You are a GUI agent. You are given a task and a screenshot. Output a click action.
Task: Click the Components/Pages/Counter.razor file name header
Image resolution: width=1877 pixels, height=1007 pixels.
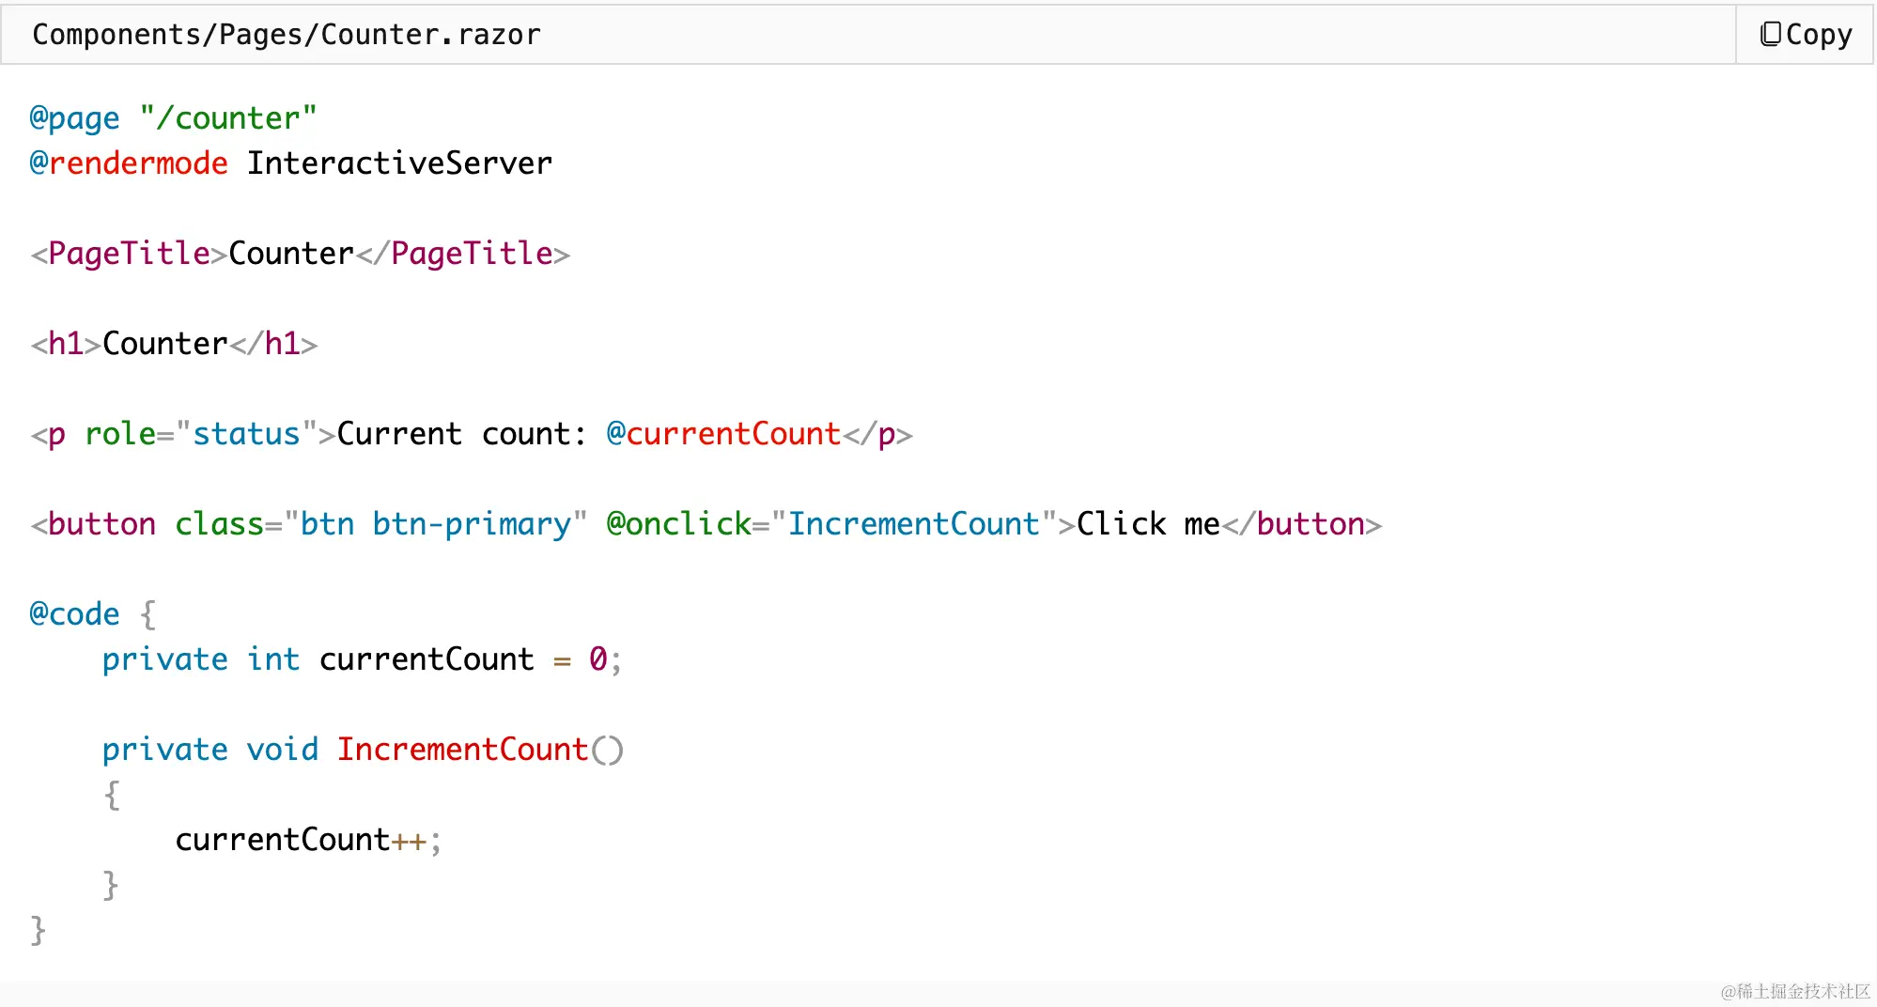(287, 35)
